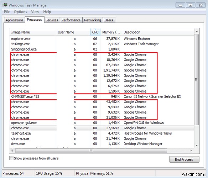Click the Physical Memory: 51% status entry

[x=94, y=173]
